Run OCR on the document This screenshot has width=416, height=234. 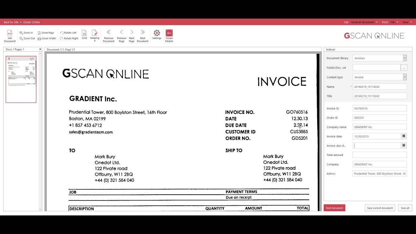(x=84, y=35)
